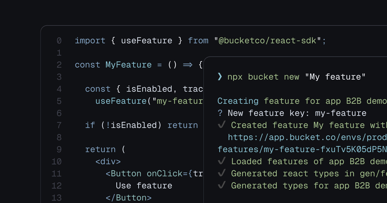The height and width of the screenshot is (203, 387).
Task: Open the https://app.bucket.co/envs URL in terminal
Action: point(307,137)
